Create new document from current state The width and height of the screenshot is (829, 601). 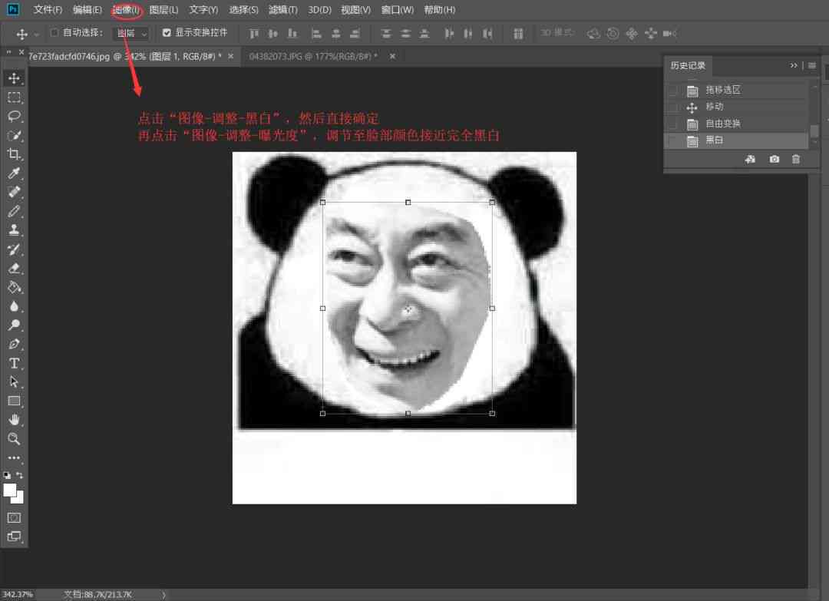750,159
